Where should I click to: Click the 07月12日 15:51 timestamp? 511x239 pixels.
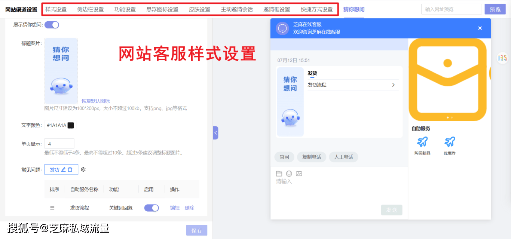pyautogui.click(x=294, y=60)
